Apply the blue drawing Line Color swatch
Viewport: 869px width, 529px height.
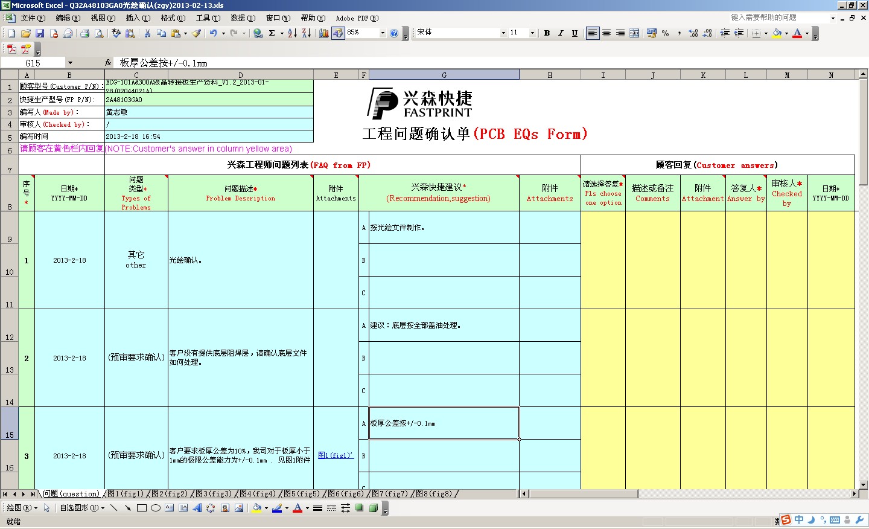pos(277,508)
